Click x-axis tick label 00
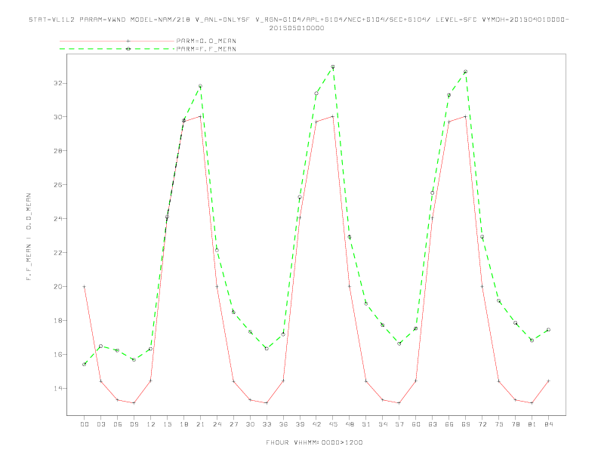The image size is (598, 462). point(85,424)
